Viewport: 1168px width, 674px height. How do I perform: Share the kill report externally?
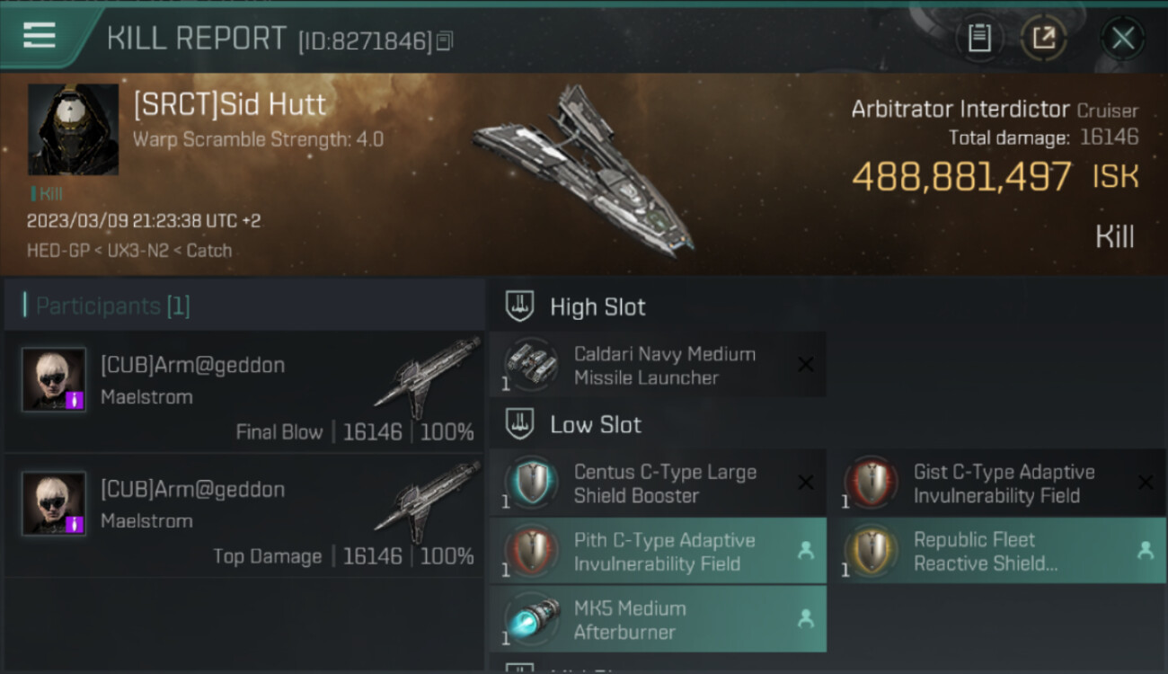(x=1043, y=38)
